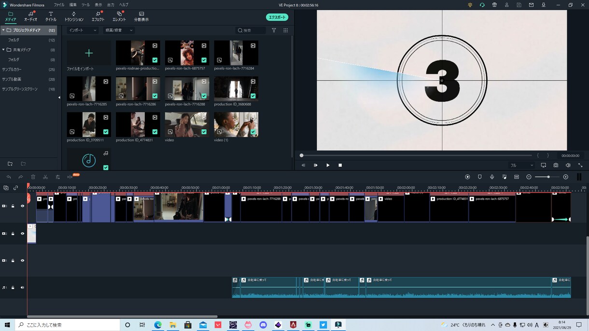This screenshot has width=589, height=331.
Task: Open the ファイル menu
Action: click(x=59, y=5)
